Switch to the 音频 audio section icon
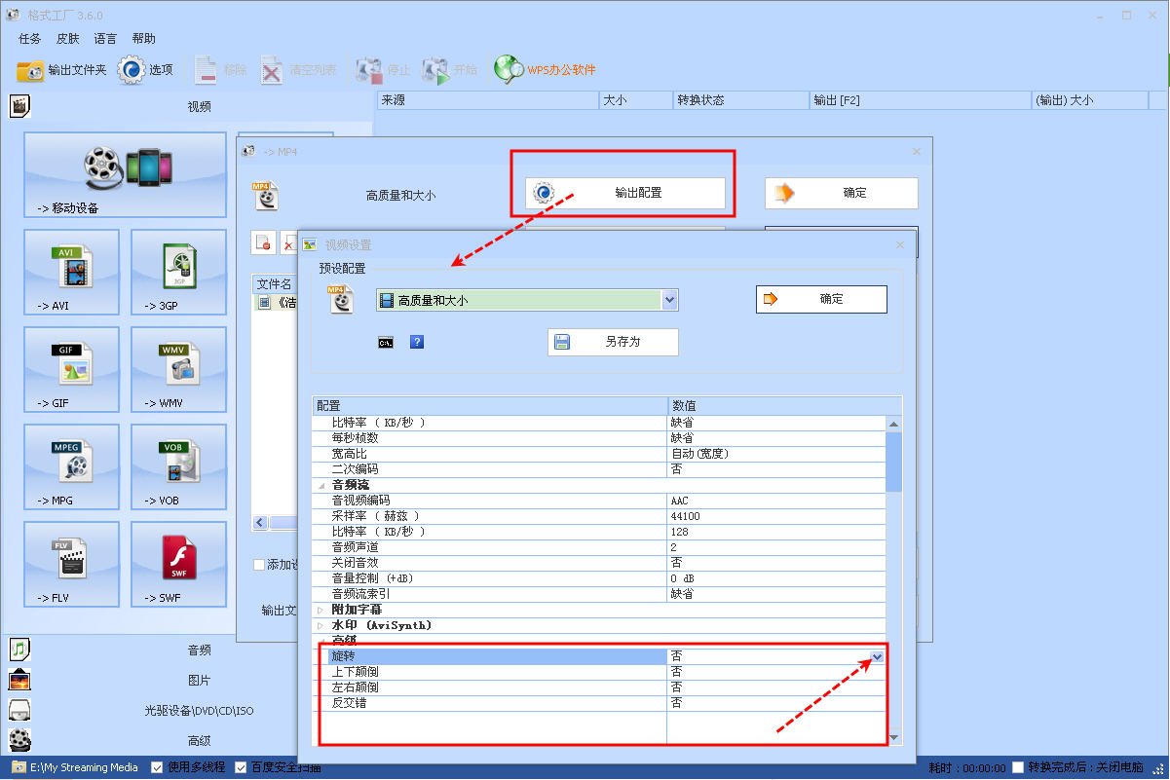The image size is (1170, 780). pos(19,649)
